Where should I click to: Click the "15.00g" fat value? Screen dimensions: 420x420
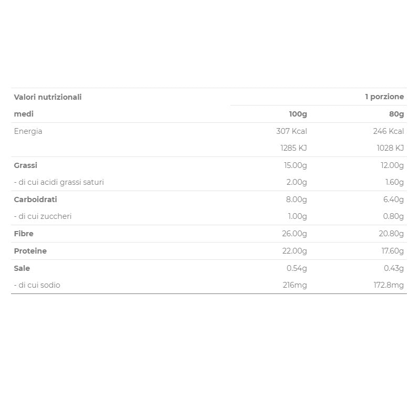click(x=295, y=165)
